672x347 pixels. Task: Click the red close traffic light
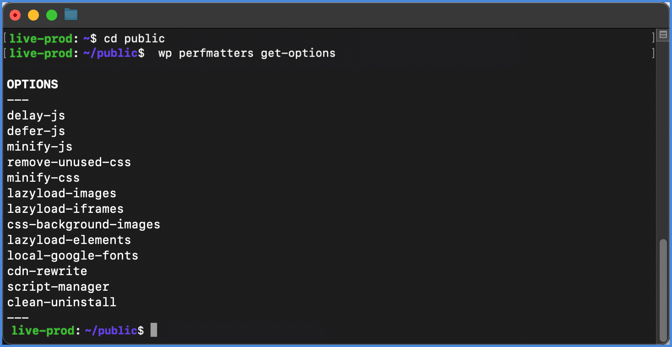click(15, 15)
